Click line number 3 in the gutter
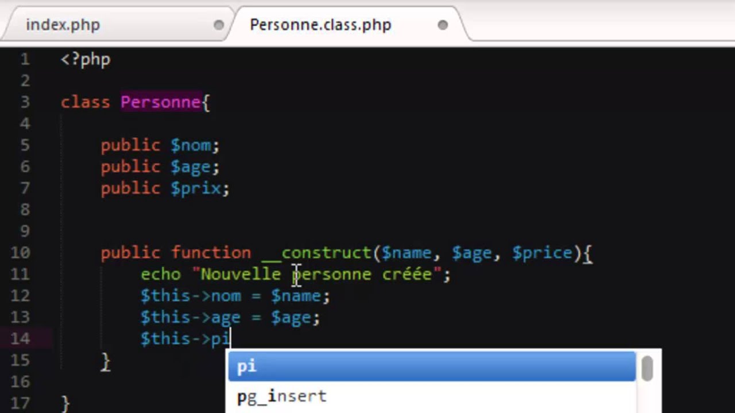This screenshot has height=413, width=735. tap(25, 102)
